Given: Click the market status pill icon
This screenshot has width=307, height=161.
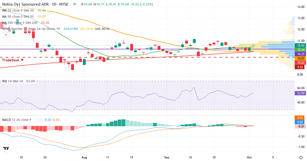Looking at the screenshot, I should (74, 4).
